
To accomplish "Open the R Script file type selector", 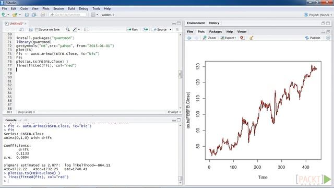I will [174, 112].
